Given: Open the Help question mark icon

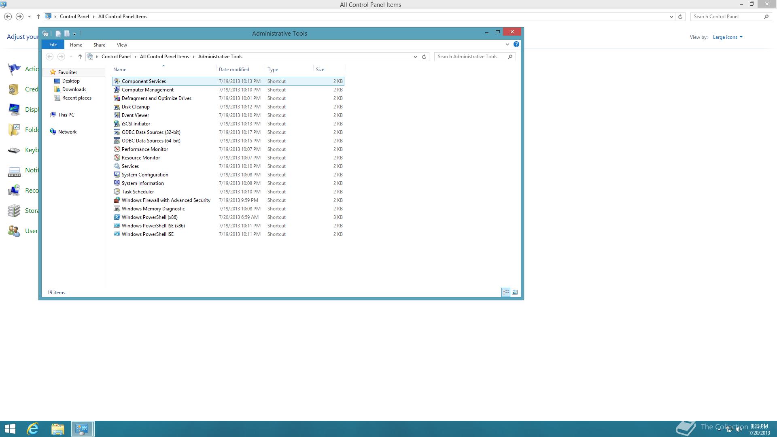Looking at the screenshot, I should click(516, 44).
